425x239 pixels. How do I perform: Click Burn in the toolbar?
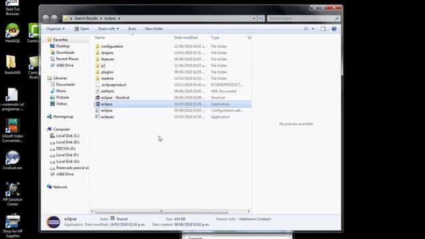[x=132, y=29]
